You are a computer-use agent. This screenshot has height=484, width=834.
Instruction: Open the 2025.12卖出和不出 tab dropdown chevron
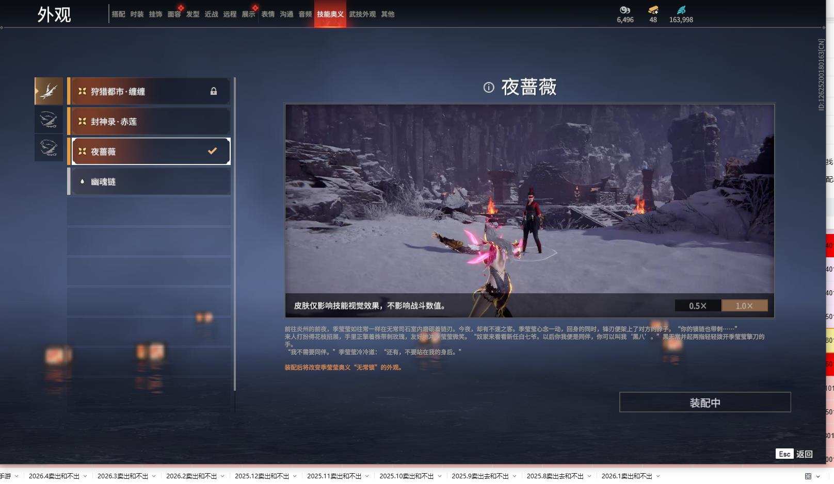294,477
